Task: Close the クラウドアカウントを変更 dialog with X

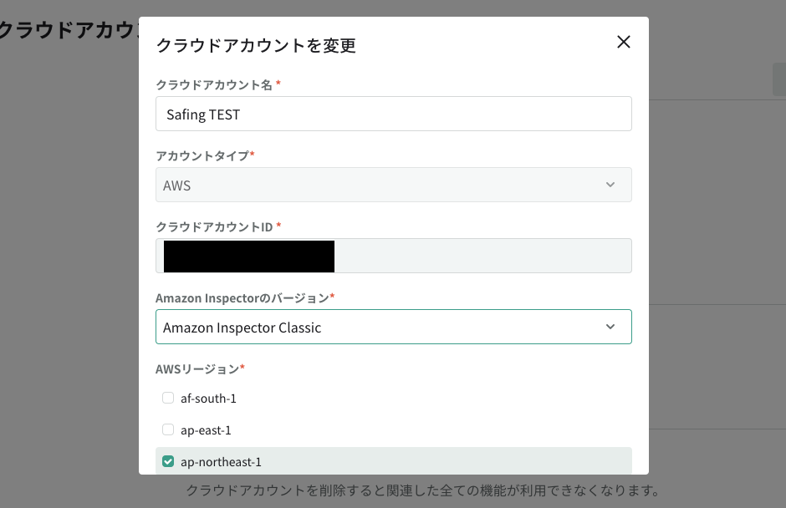Action: coord(624,42)
